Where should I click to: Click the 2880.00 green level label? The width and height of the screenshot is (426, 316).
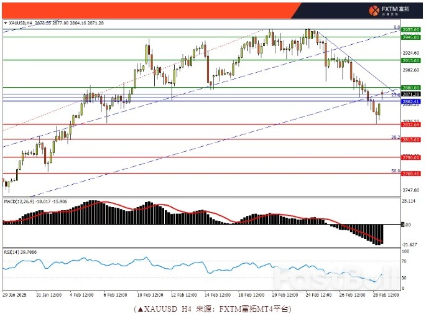click(x=410, y=88)
